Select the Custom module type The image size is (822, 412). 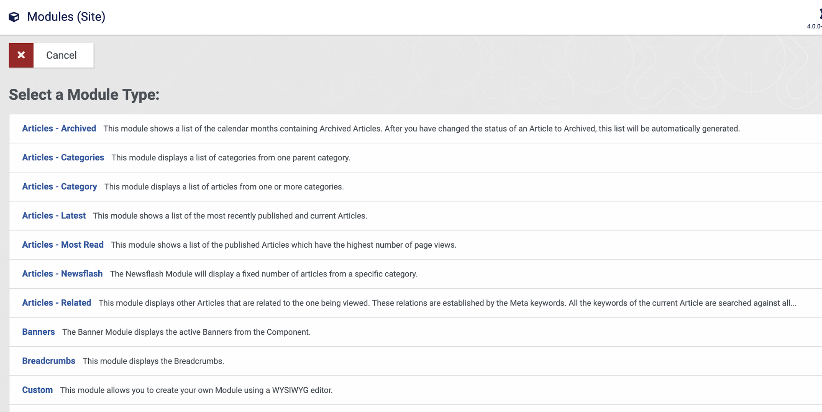click(37, 390)
